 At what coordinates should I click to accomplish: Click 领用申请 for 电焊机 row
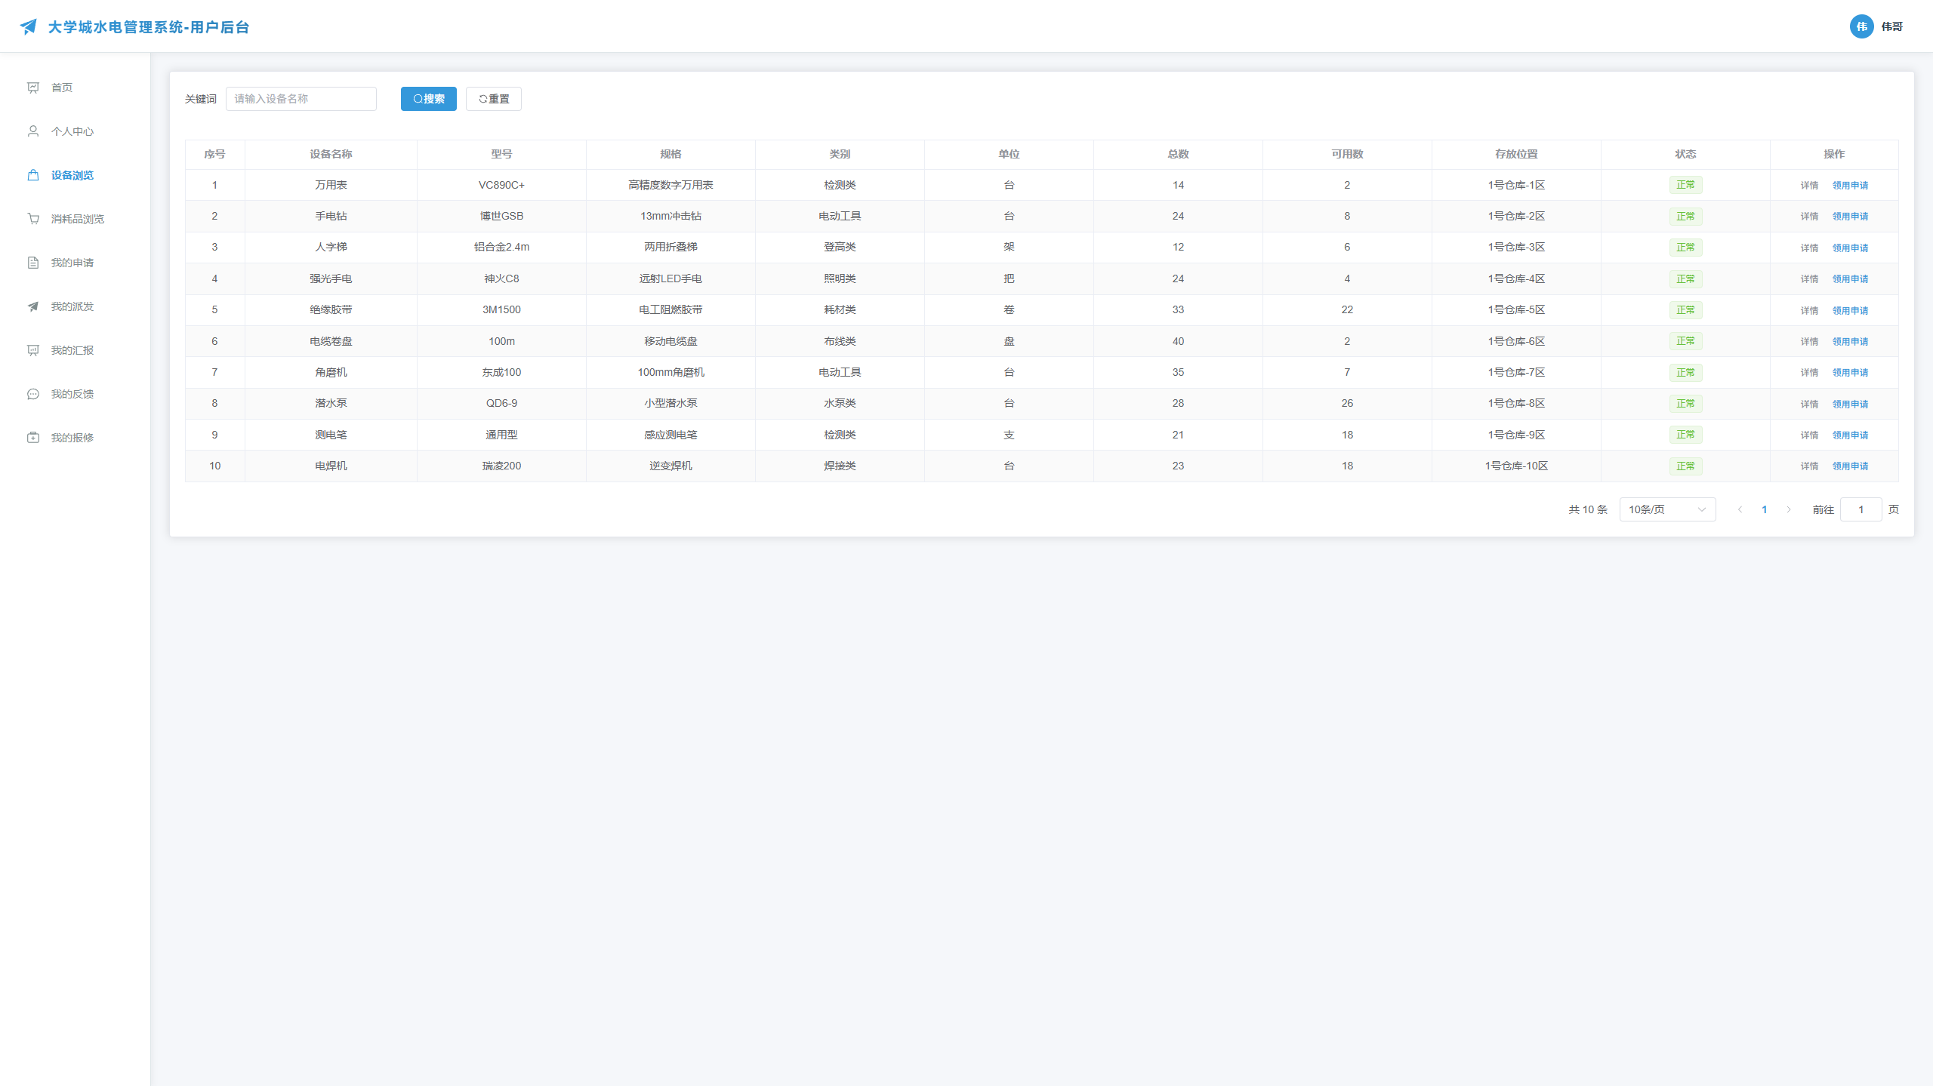click(1850, 466)
